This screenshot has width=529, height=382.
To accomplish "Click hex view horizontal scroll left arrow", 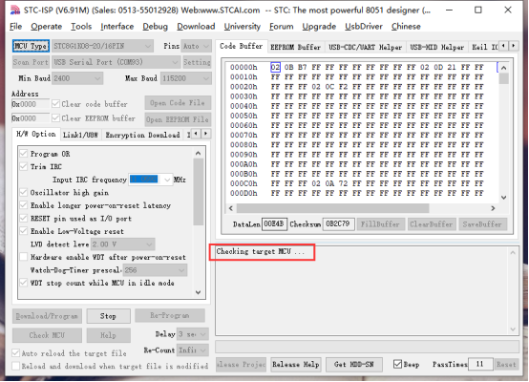I will [231, 208].
